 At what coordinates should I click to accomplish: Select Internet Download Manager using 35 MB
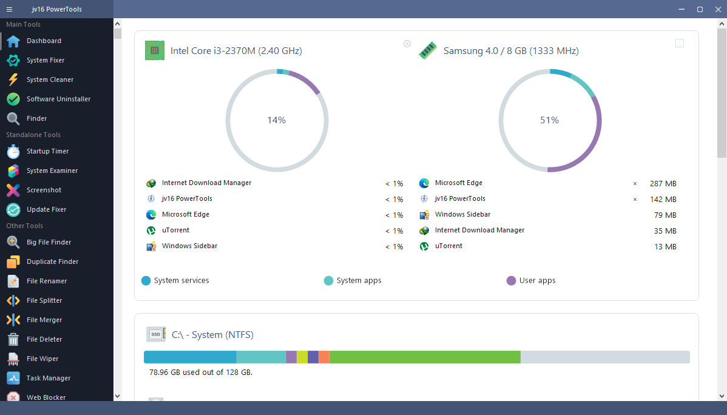[479, 230]
